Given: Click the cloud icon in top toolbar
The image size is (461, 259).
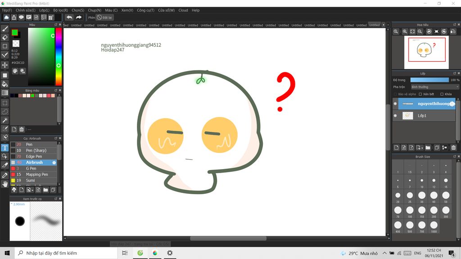Looking at the screenshot, I should [x=6, y=18].
